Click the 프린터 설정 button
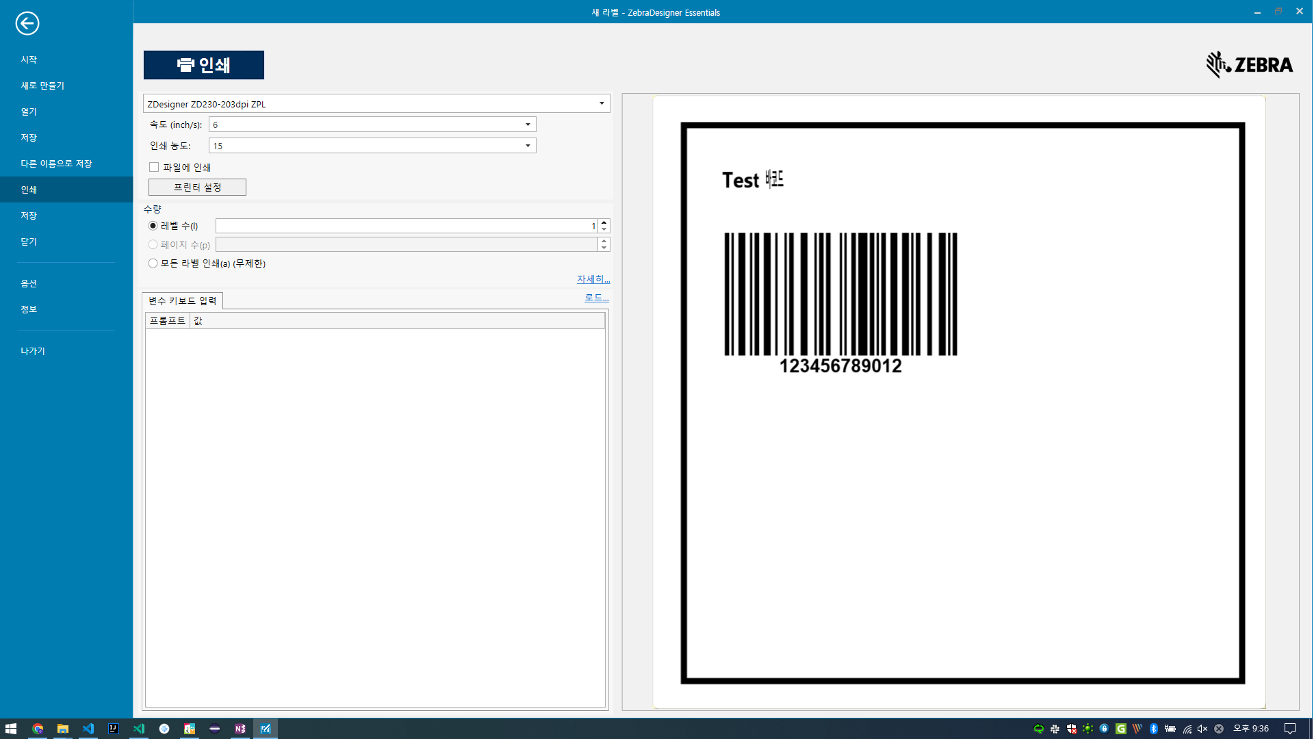The height and width of the screenshot is (739, 1314). (x=197, y=187)
